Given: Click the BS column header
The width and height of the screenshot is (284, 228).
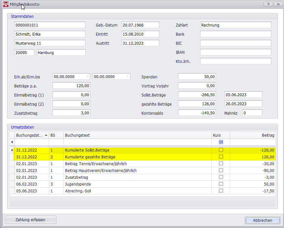Looking at the screenshot, I should tap(56, 135).
